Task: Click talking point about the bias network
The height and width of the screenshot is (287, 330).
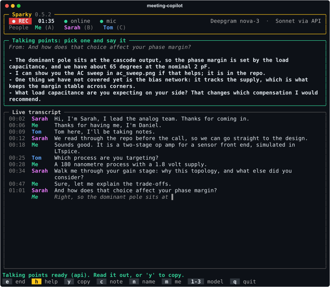Action: coord(158,83)
